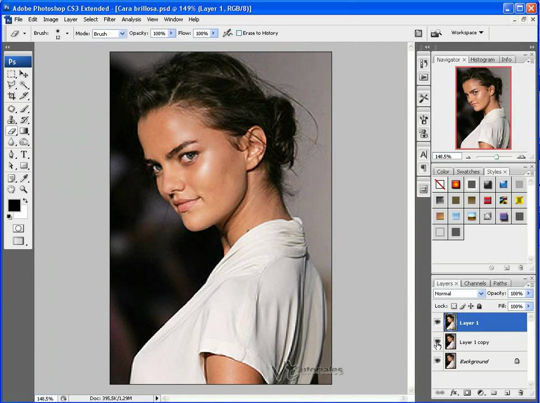
Task: Apply the red gel style swatch
Action: pyautogui.click(x=455, y=185)
